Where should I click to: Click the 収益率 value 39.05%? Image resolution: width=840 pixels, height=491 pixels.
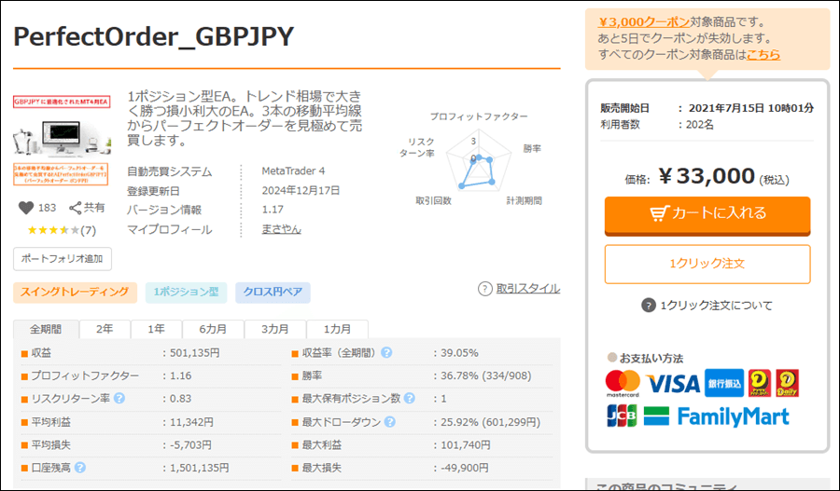pyautogui.click(x=459, y=353)
